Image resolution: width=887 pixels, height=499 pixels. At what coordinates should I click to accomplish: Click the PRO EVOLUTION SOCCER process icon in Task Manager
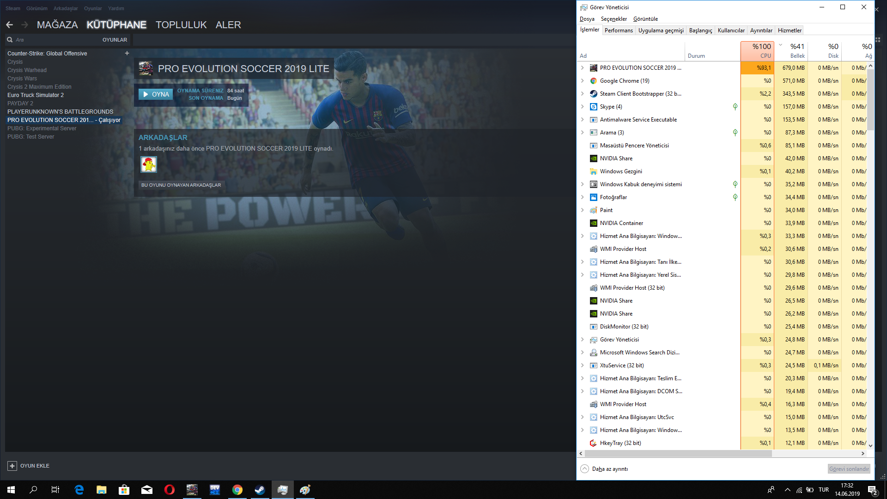click(x=594, y=68)
